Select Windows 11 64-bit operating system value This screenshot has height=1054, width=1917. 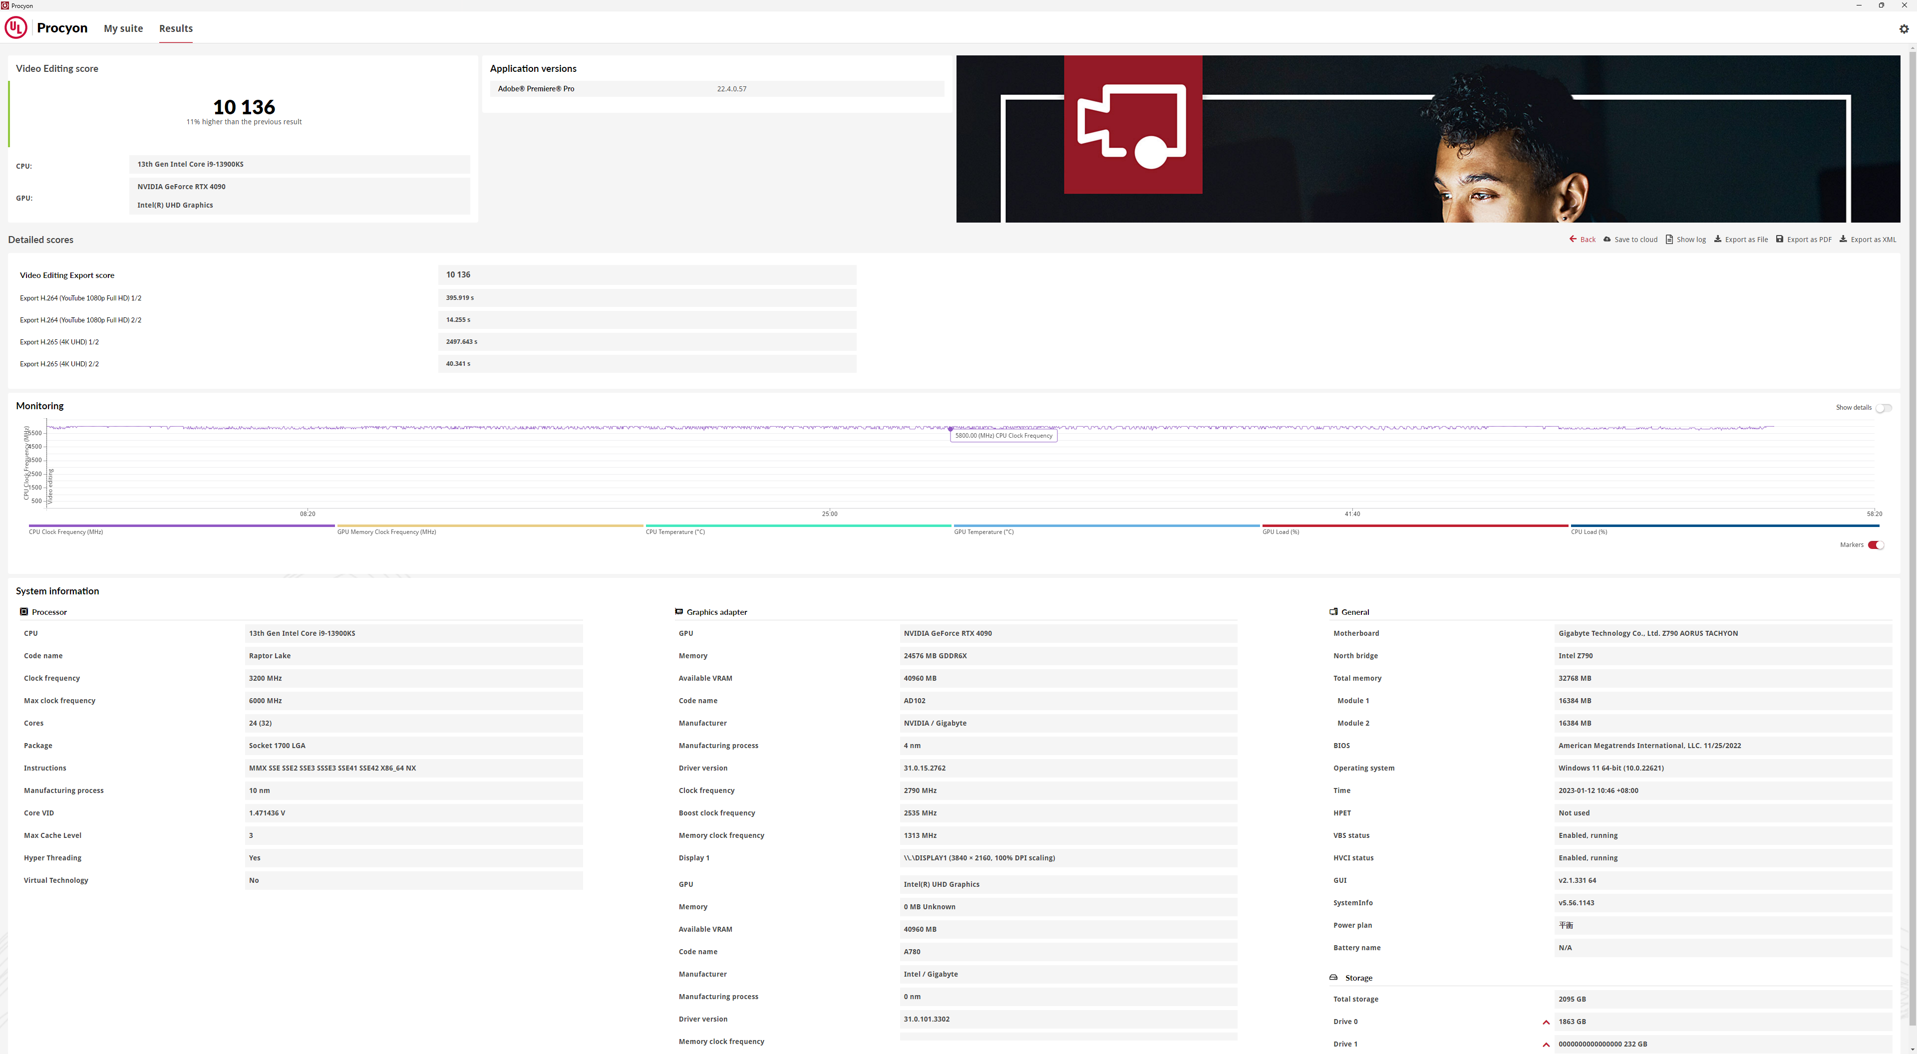[x=1723, y=769]
